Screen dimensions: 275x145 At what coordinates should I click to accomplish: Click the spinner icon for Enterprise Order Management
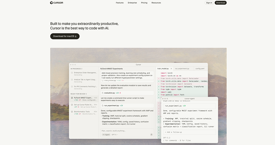(72, 73)
